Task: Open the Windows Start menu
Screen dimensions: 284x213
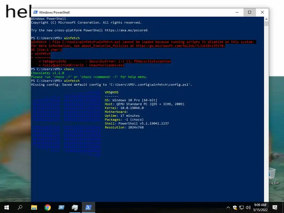Action: [x=7, y=207]
